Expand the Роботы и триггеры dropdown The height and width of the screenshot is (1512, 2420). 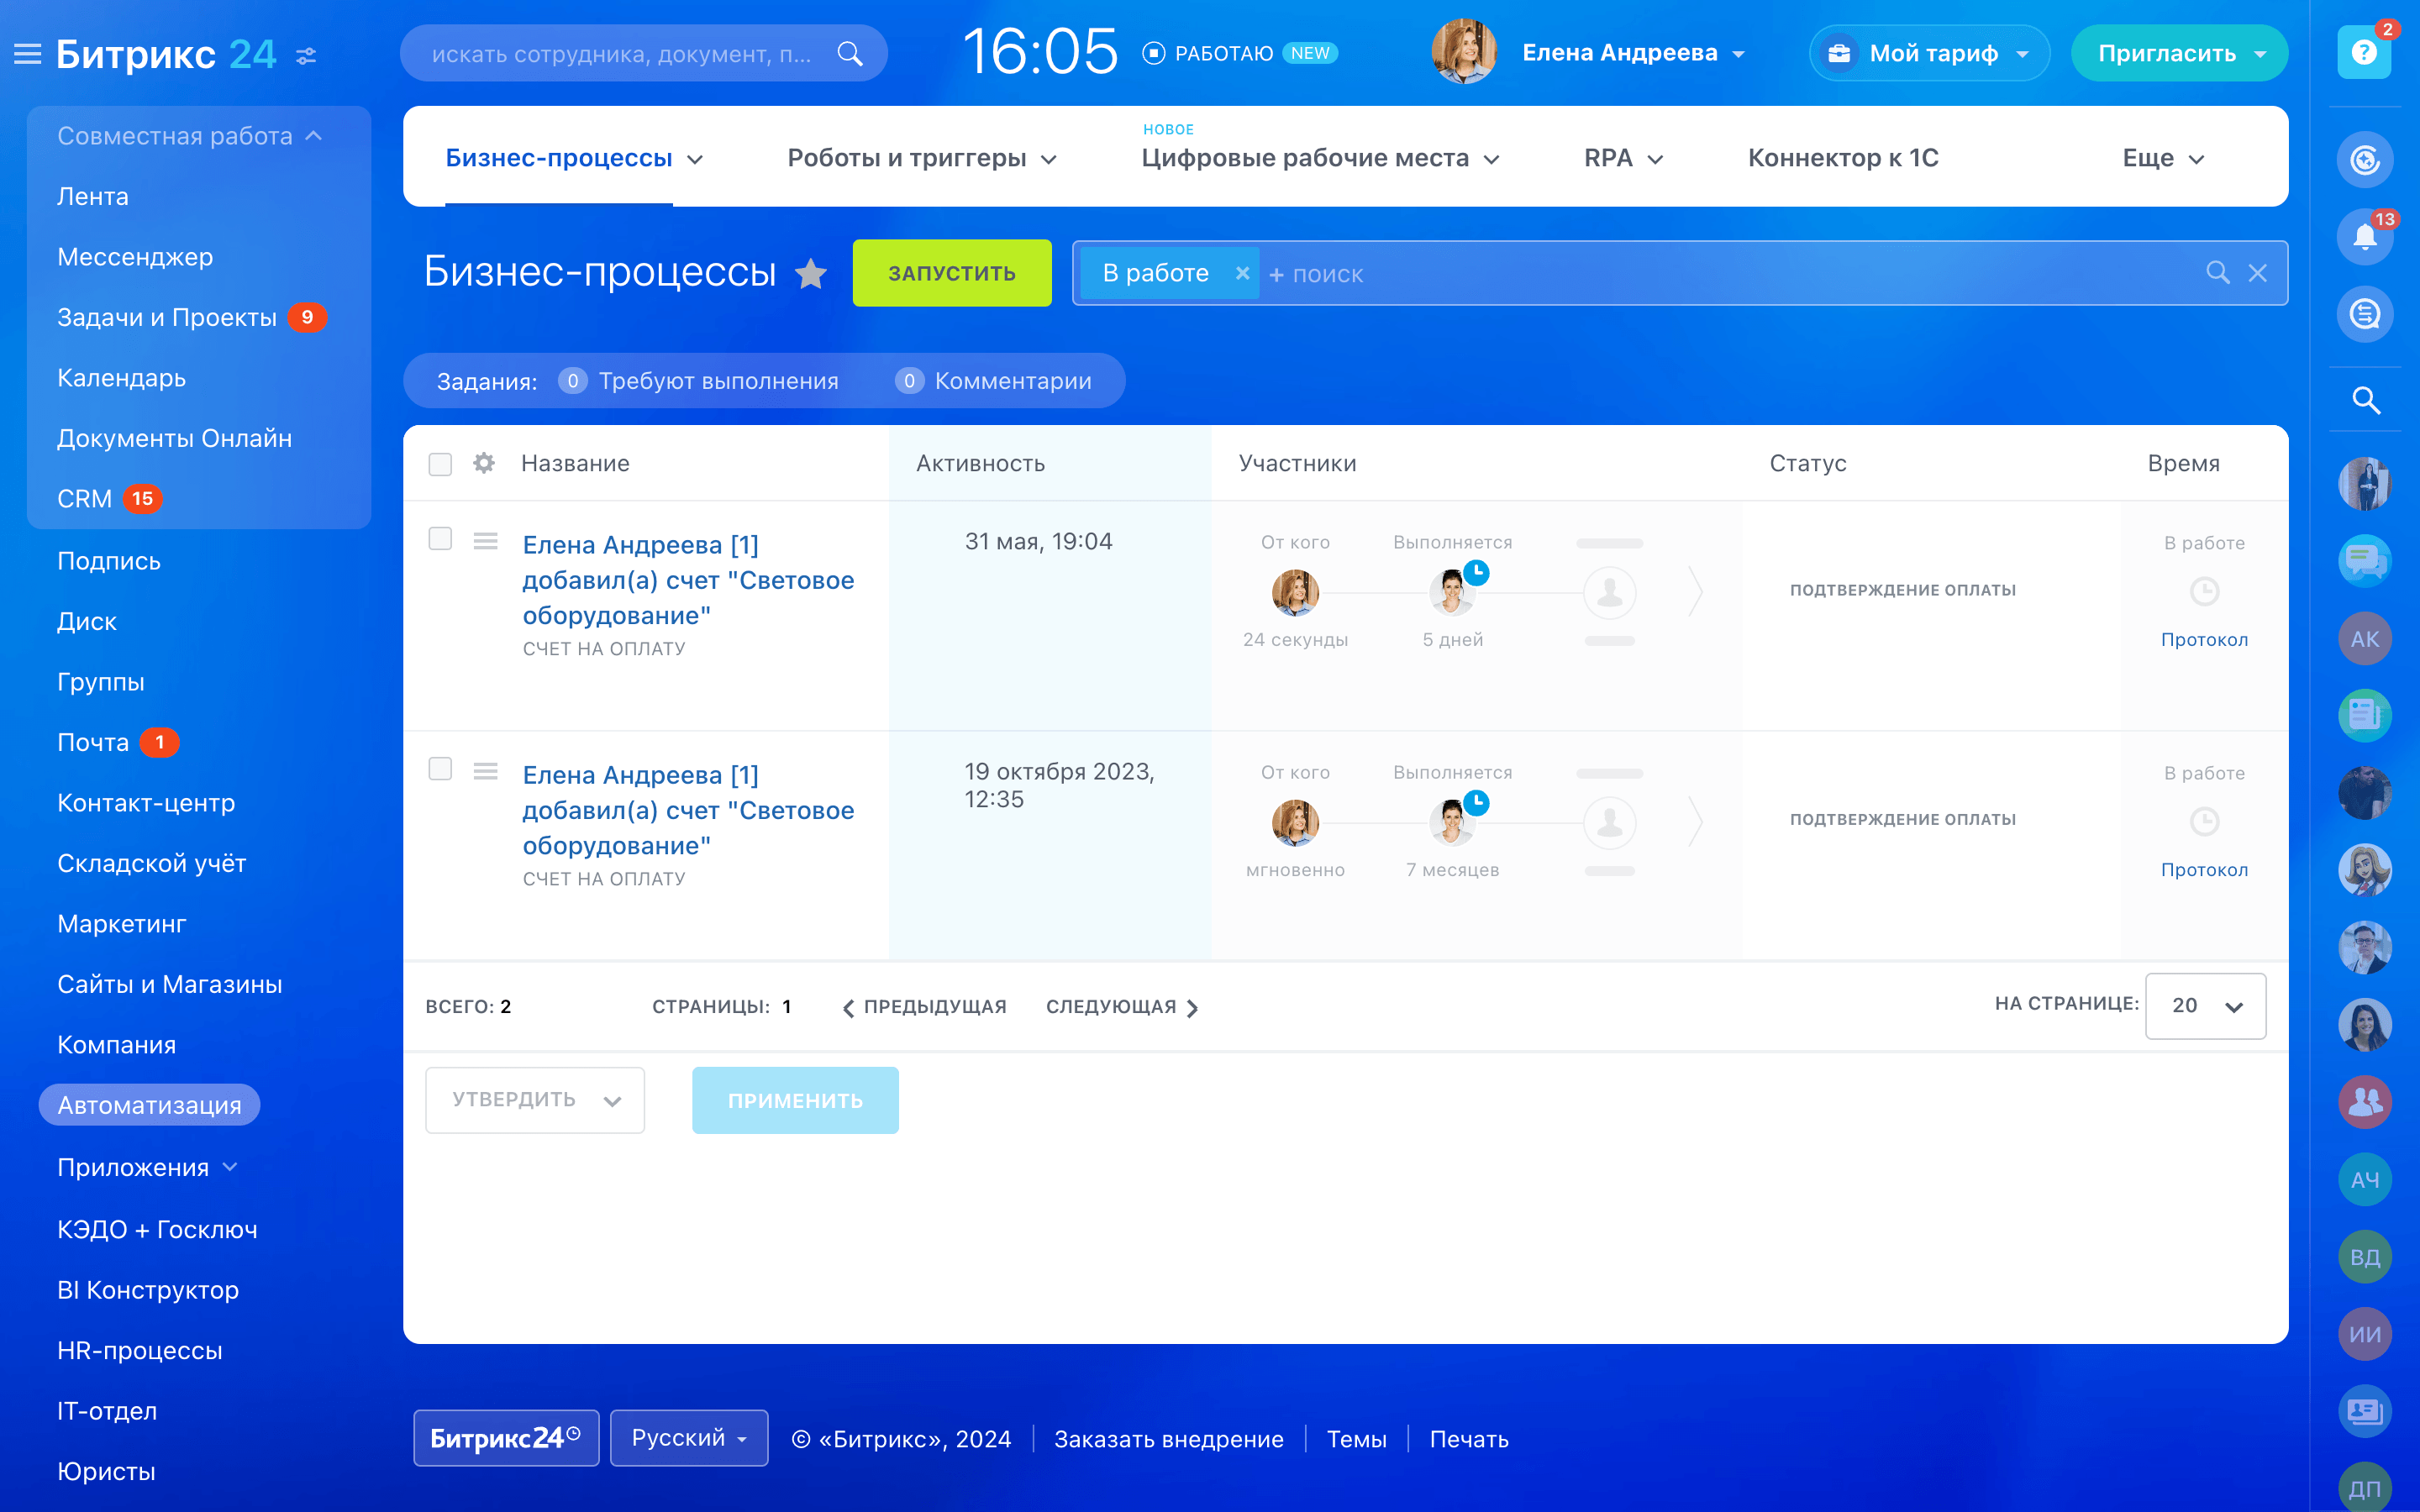tap(1049, 160)
